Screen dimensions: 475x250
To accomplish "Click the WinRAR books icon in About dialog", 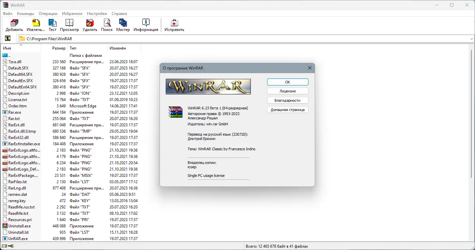I will [x=176, y=112].
